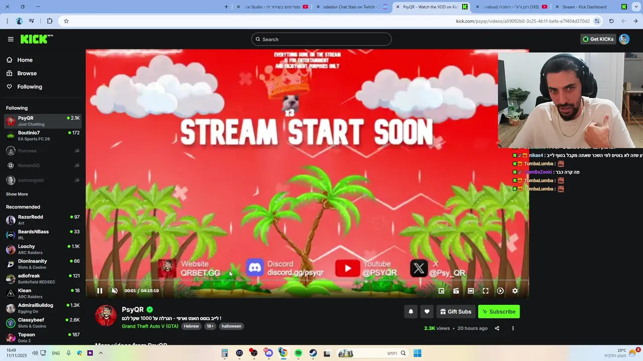Bookmark this page with the star icon
643x361 pixels.
[x=66, y=21]
